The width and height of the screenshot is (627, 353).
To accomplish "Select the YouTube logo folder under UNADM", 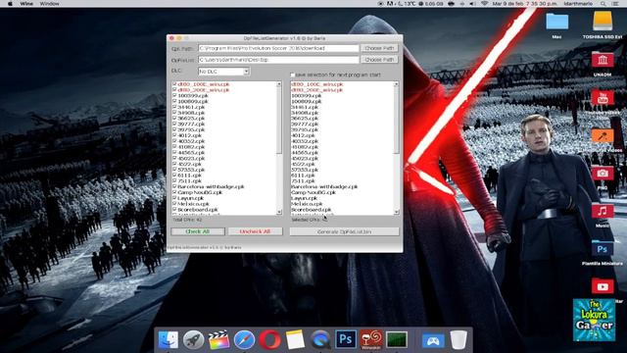I will pos(603,98).
